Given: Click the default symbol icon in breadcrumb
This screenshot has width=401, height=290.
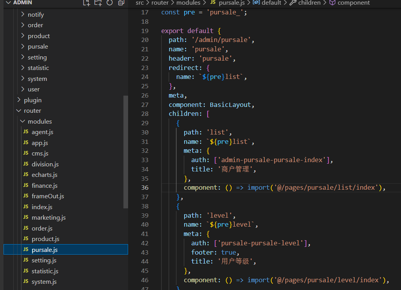Looking at the screenshot, I should click(x=256, y=3).
